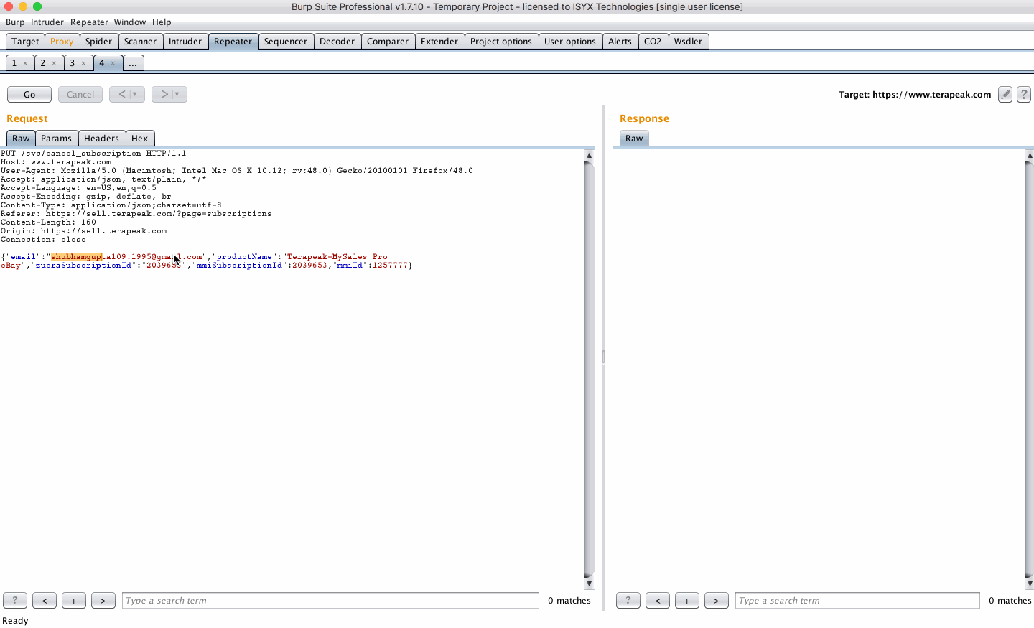
Task: Go to previous request search match
Action: (45, 600)
